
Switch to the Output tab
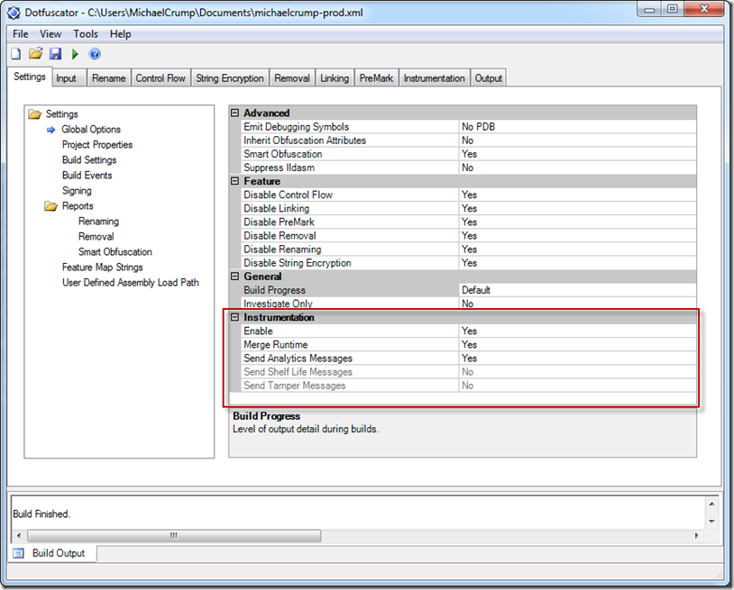pyautogui.click(x=488, y=78)
